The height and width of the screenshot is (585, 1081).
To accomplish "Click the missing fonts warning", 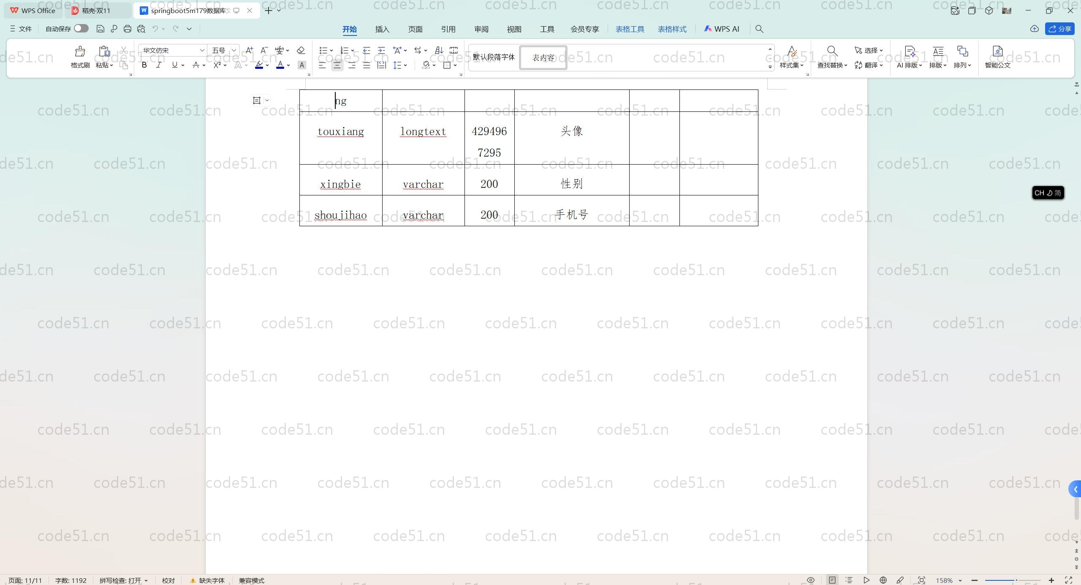I will pos(207,580).
